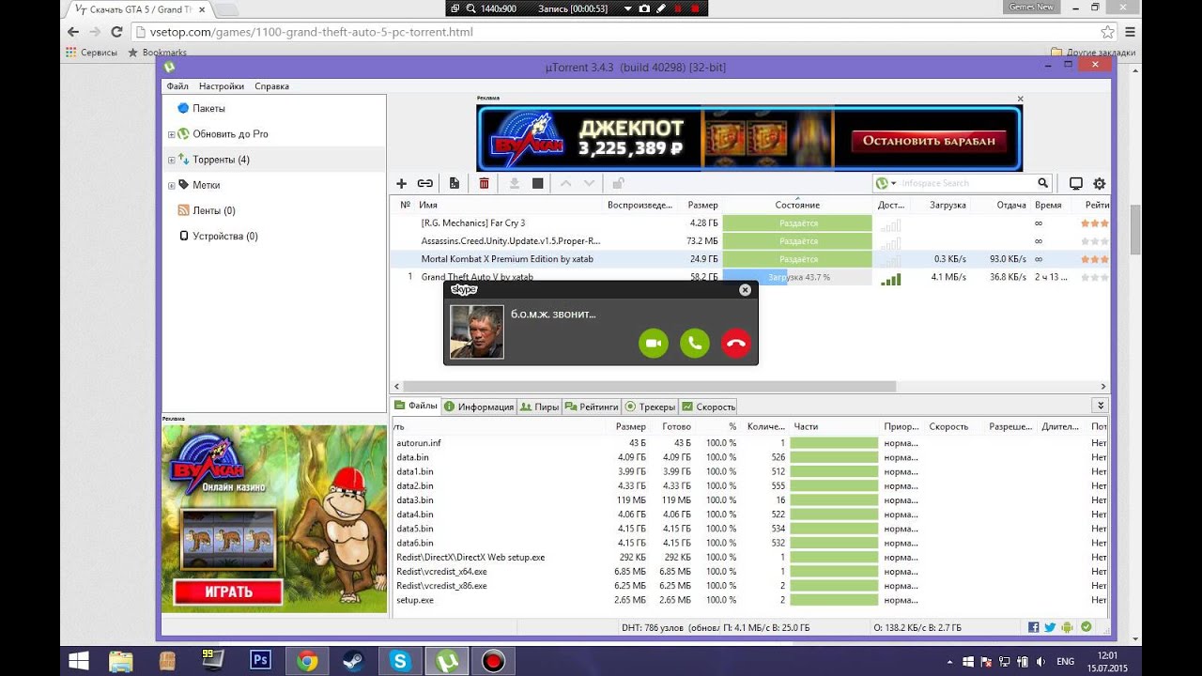Open Steam from the taskbar

click(354, 661)
